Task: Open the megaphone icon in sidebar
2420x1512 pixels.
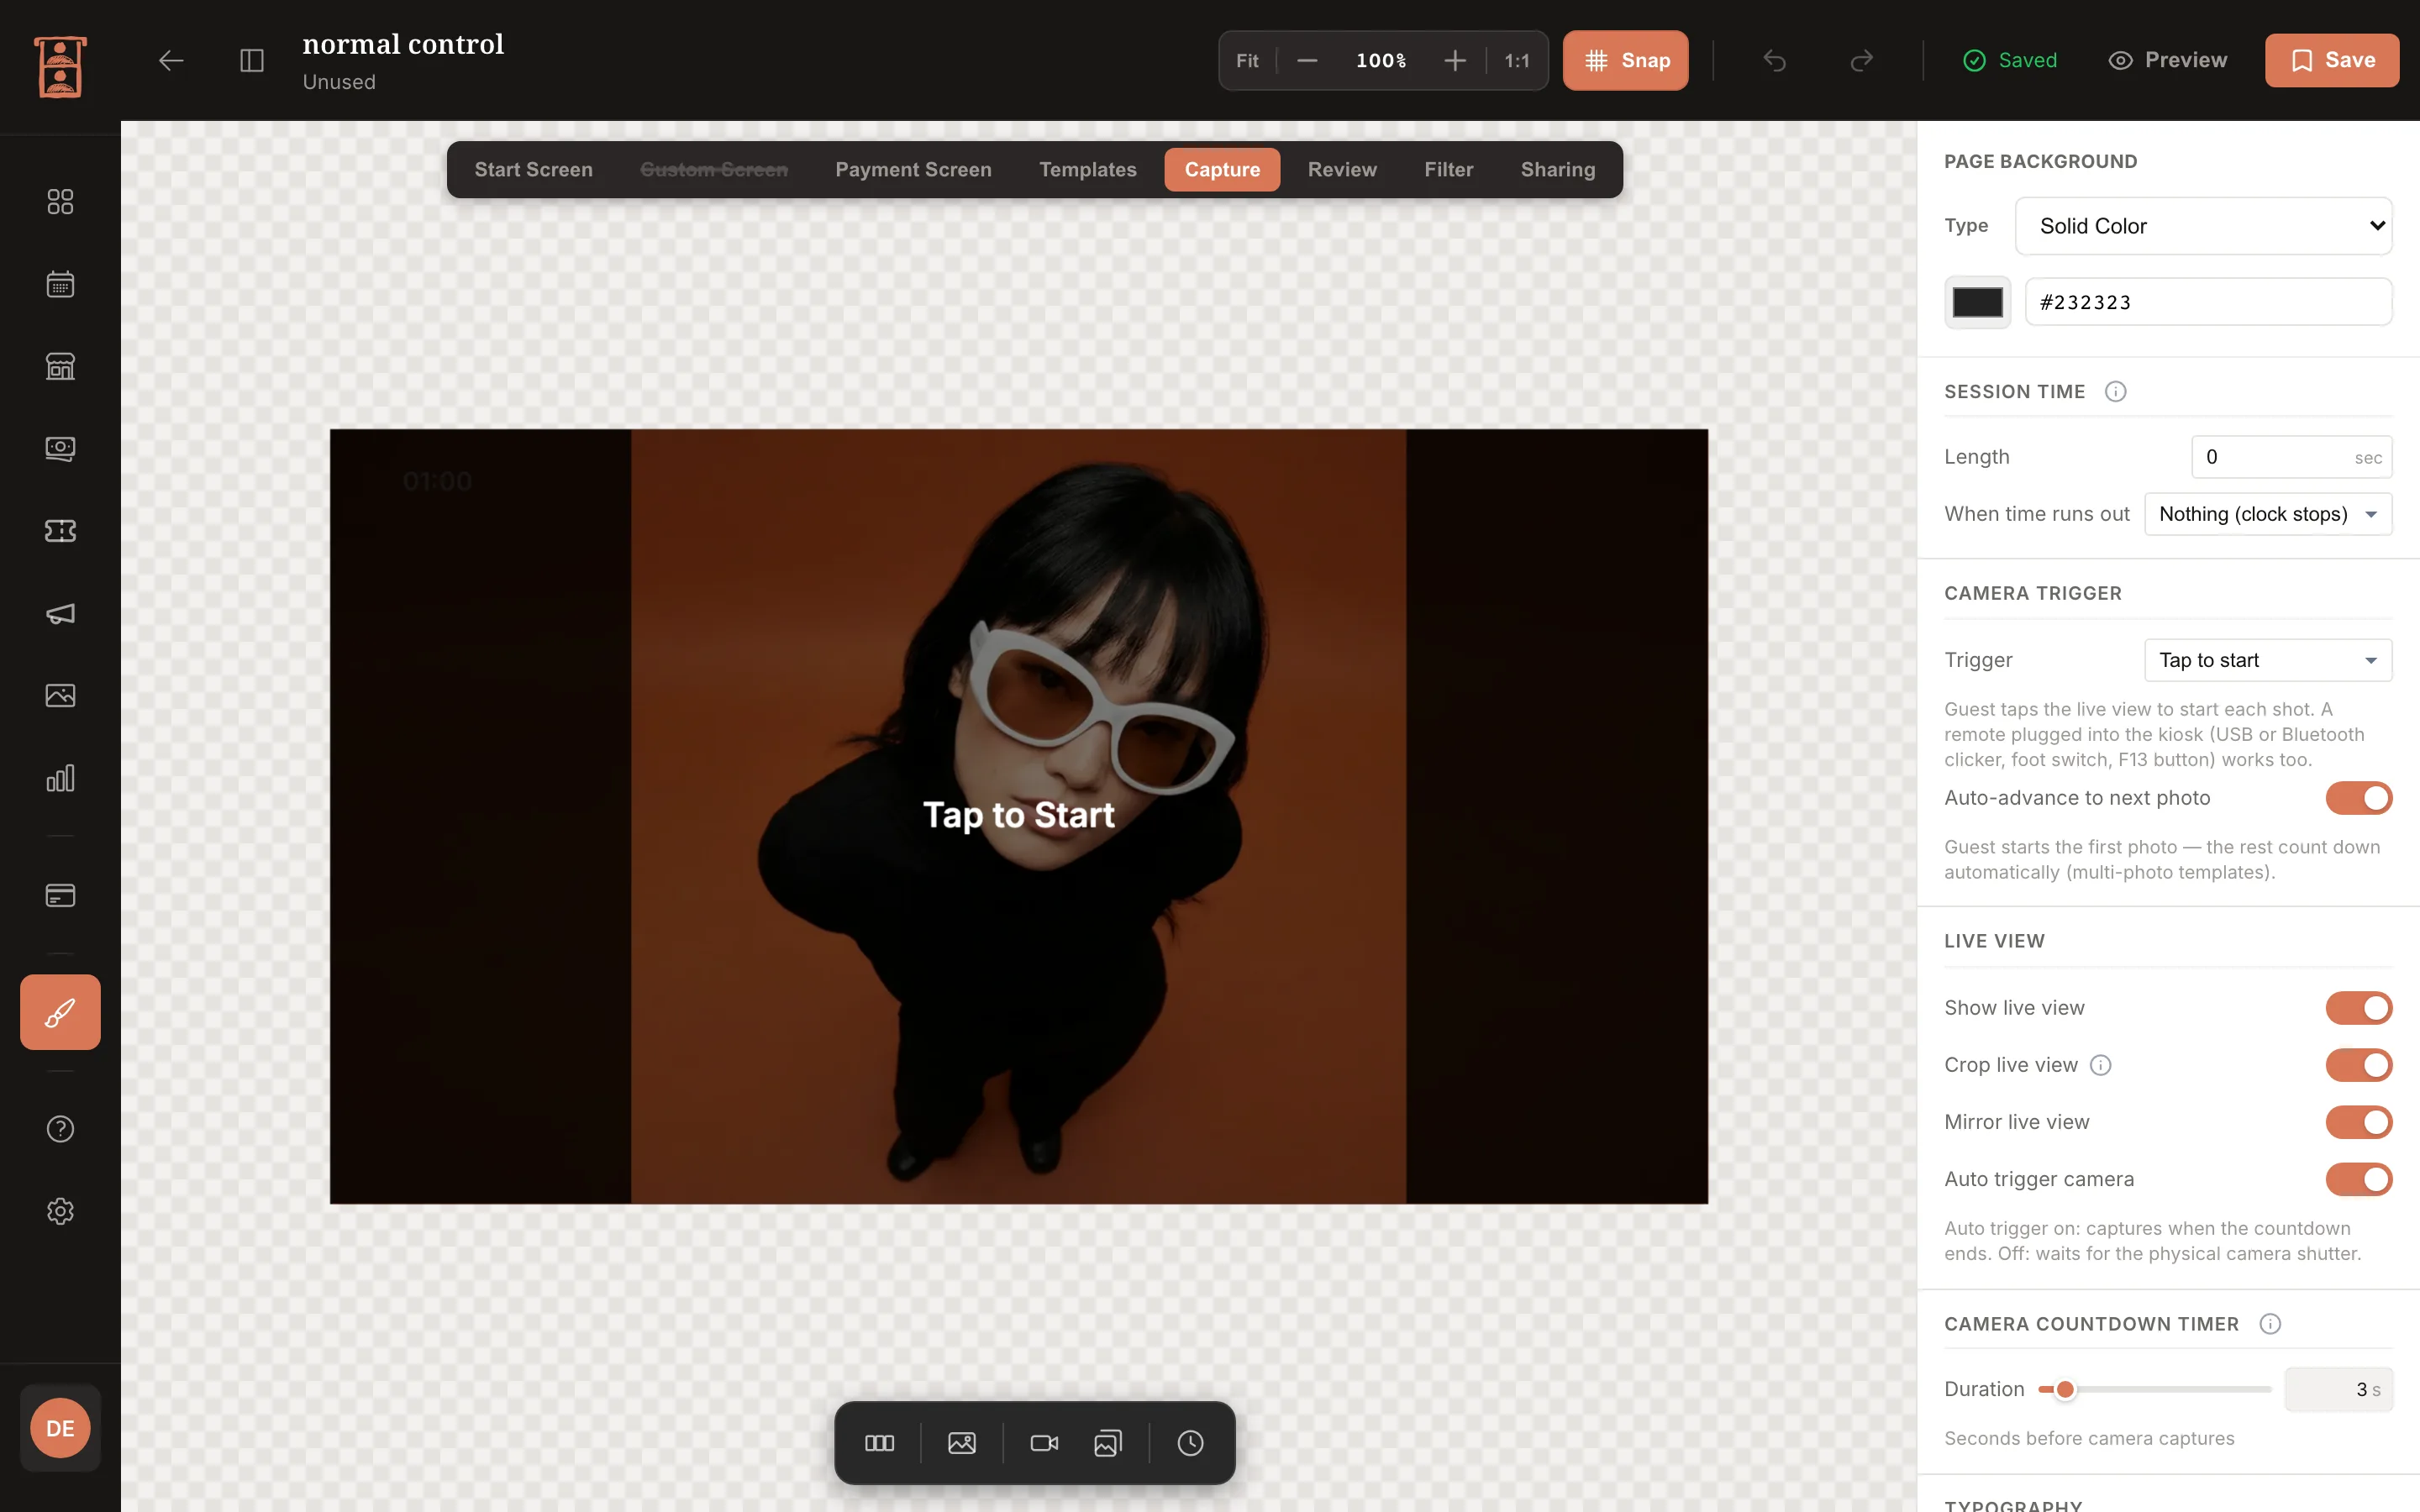Action: click(60, 613)
